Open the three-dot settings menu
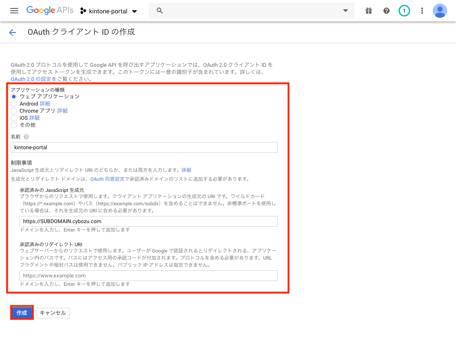 pos(422,11)
